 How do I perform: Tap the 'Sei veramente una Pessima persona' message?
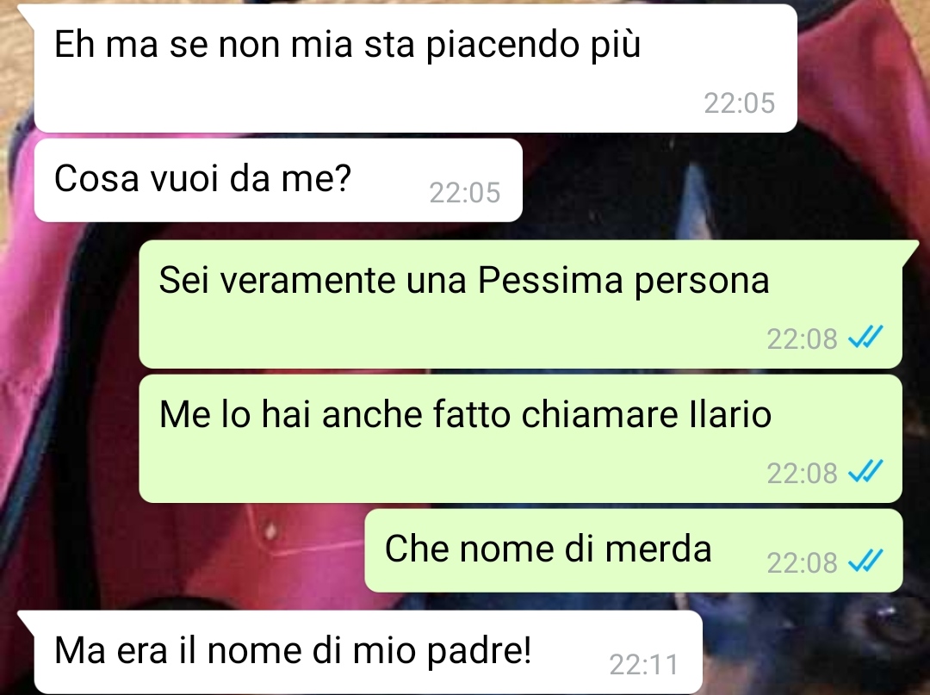click(520, 304)
